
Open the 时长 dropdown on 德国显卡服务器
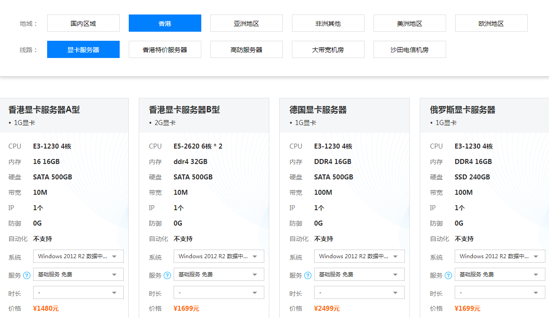tap(359, 292)
